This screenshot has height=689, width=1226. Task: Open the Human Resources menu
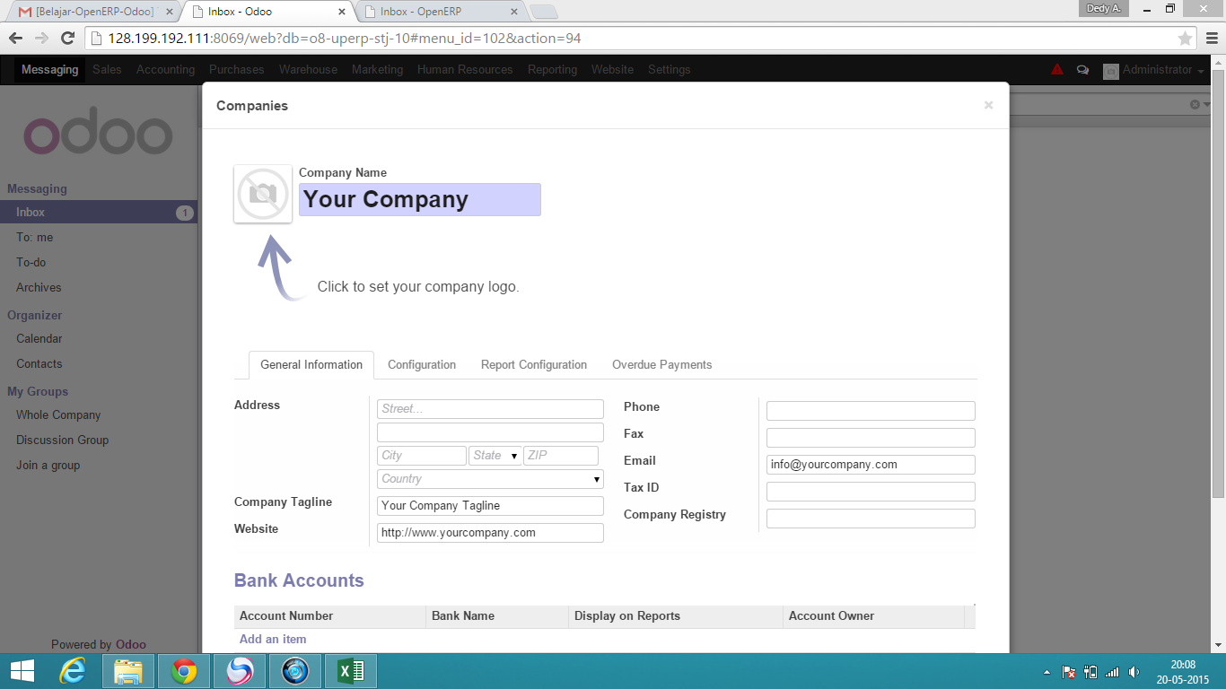(465, 69)
